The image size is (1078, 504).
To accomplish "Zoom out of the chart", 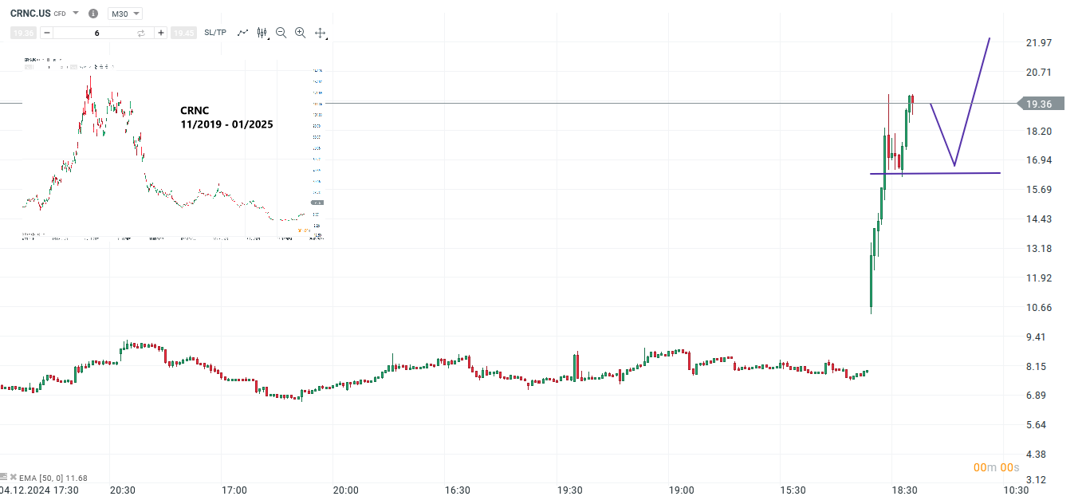I will tap(281, 33).
